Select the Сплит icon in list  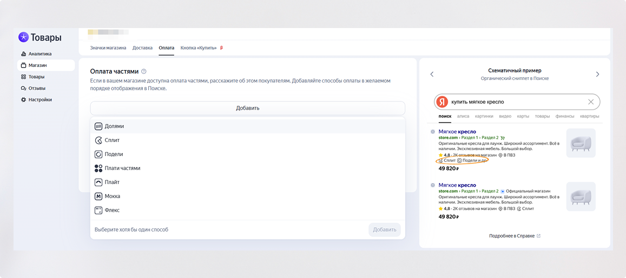pos(98,140)
